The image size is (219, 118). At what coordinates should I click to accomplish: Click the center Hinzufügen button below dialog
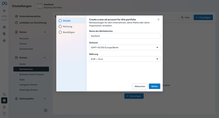click(134, 96)
